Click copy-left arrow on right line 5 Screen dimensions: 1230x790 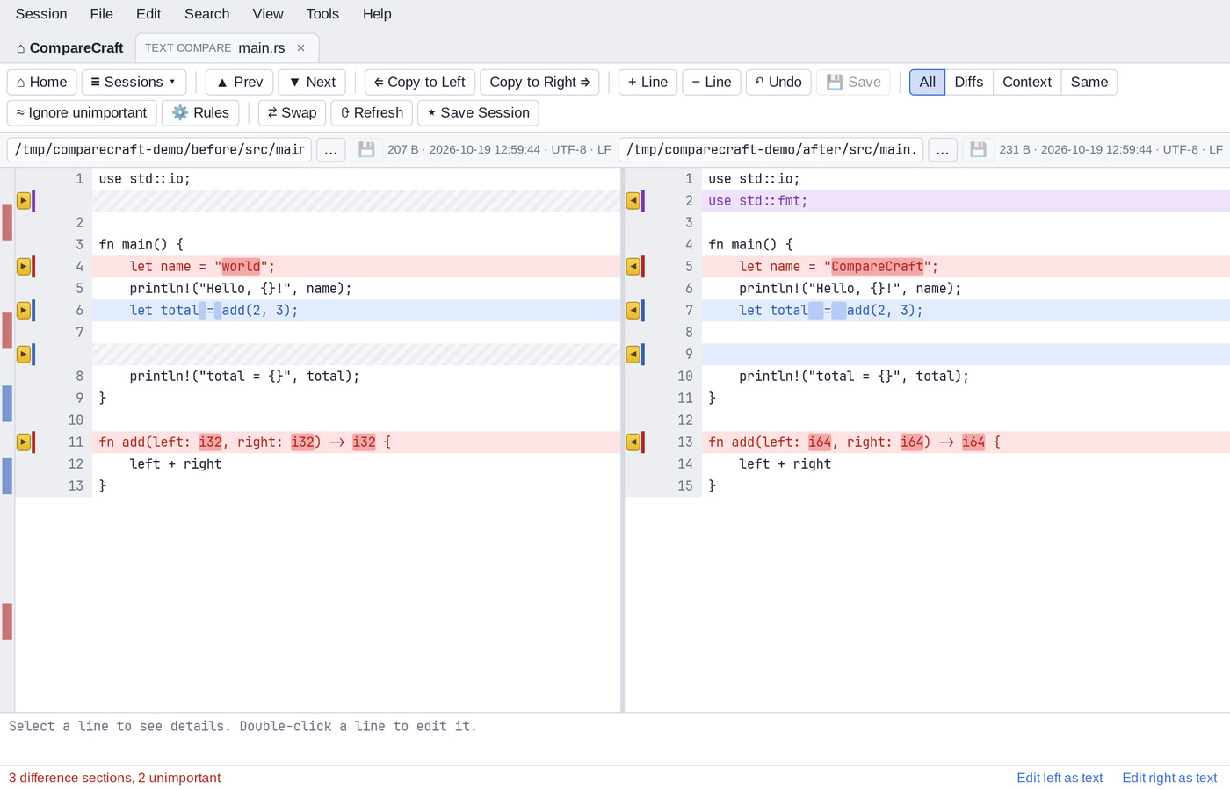633,266
